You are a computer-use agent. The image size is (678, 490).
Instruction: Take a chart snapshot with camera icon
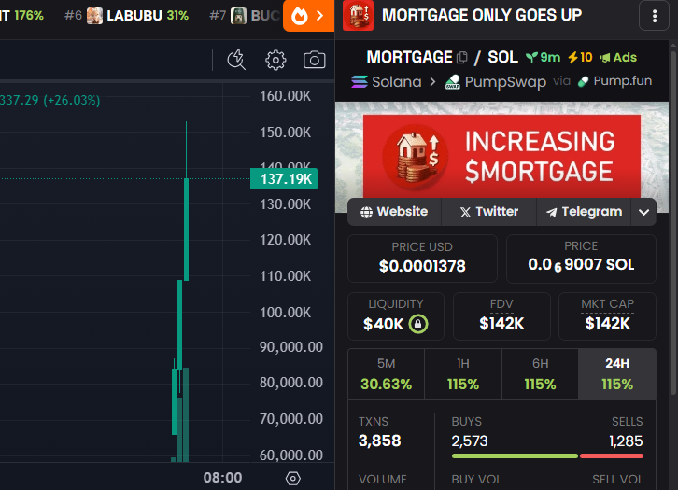(x=315, y=60)
